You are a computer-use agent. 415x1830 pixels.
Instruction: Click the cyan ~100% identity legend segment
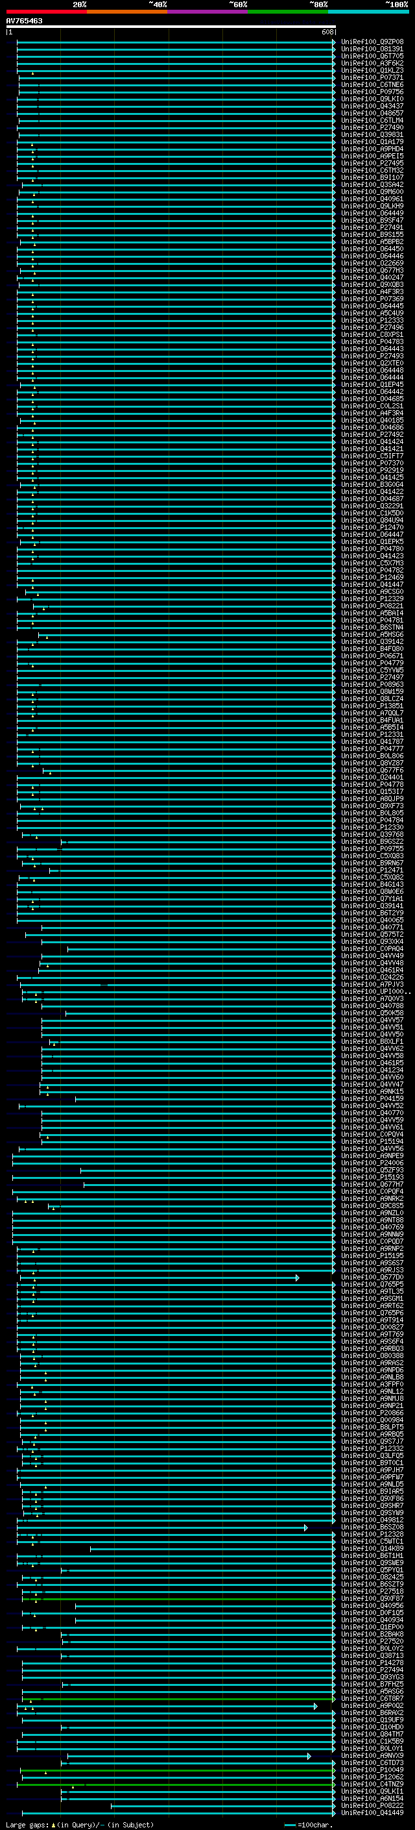[368, 12]
